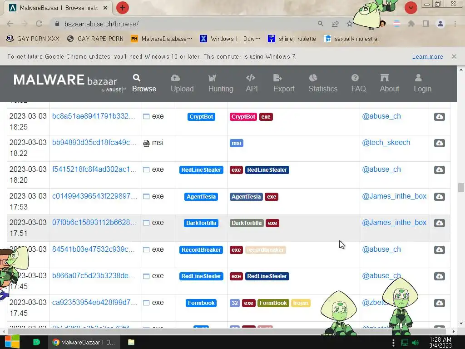Open the Chrome profile avatar

coord(440,24)
